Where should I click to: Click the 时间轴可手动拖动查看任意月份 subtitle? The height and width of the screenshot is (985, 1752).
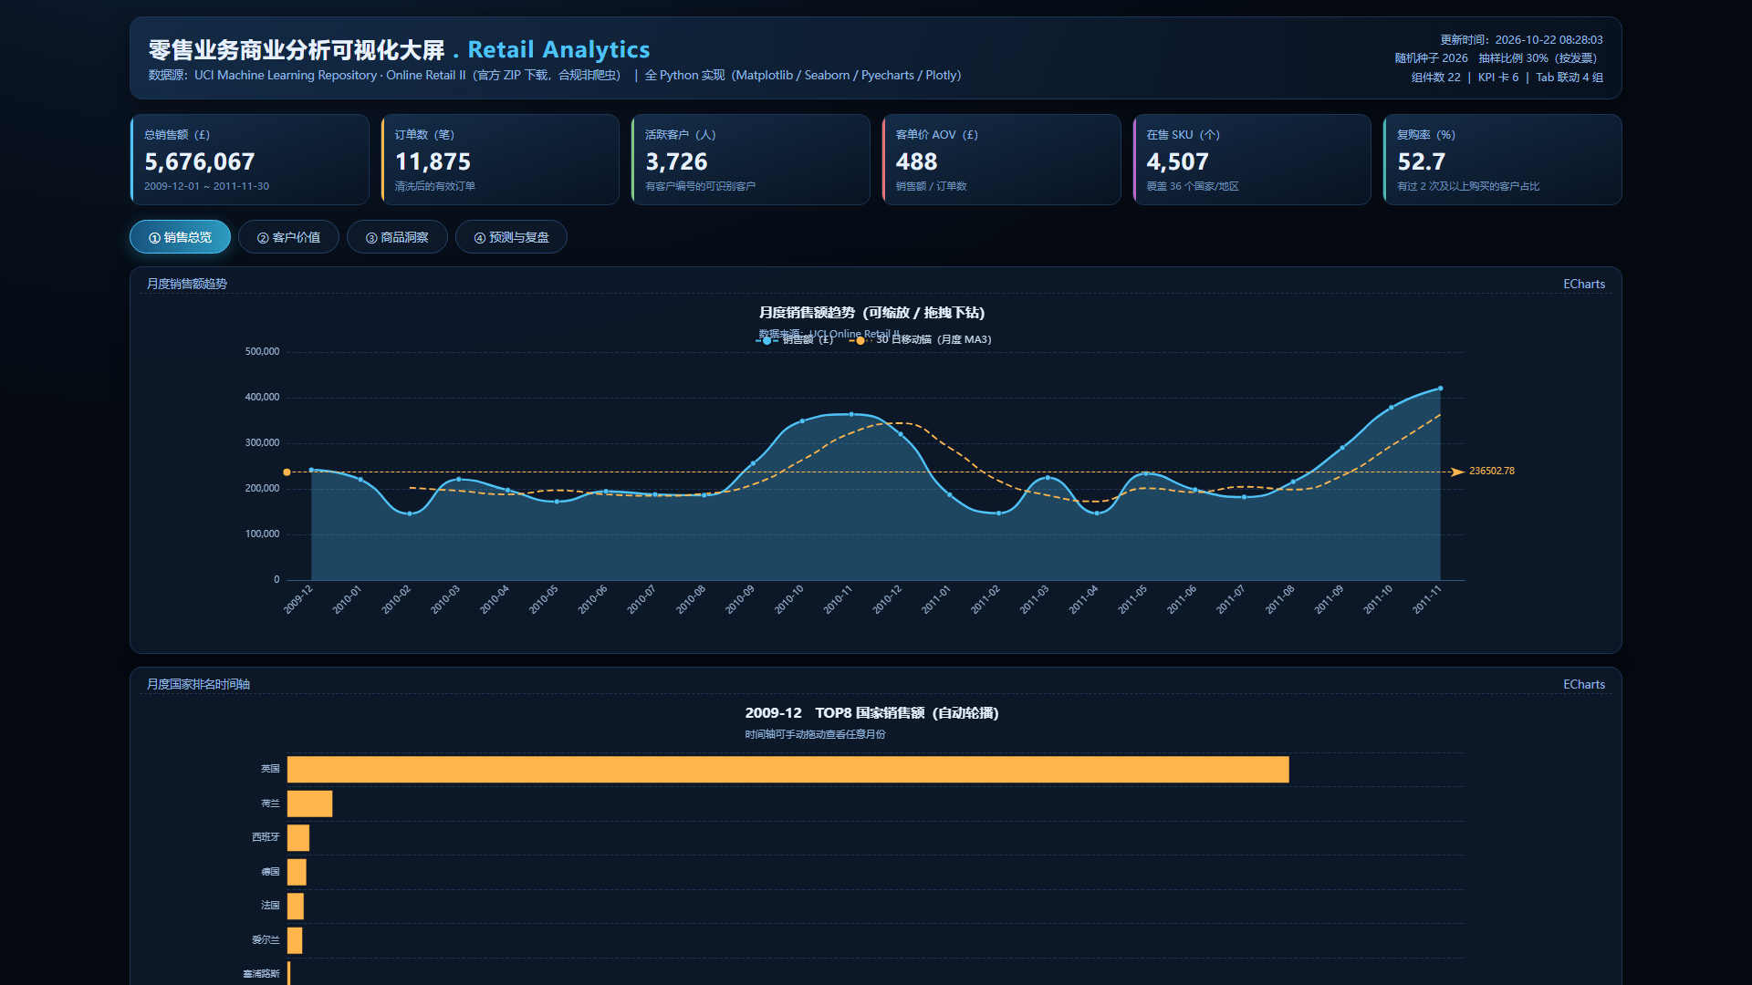click(815, 734)
